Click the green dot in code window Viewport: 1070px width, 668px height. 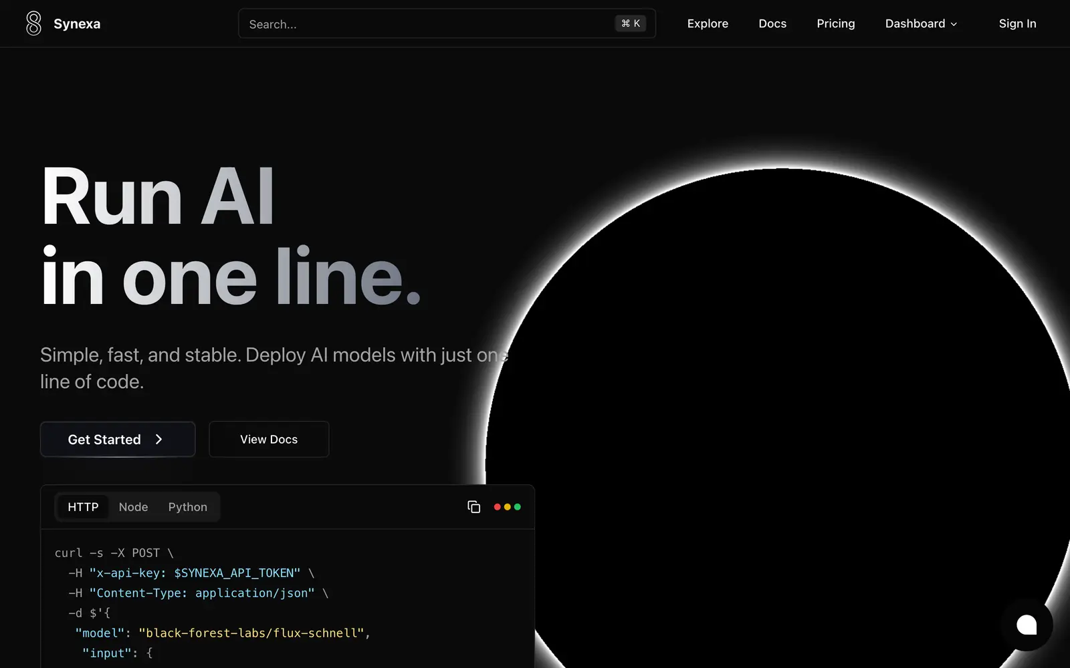(x=518, y=507)
